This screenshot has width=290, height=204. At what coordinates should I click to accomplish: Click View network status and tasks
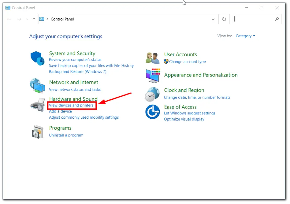pyautogui.click(x=75, y=90)
